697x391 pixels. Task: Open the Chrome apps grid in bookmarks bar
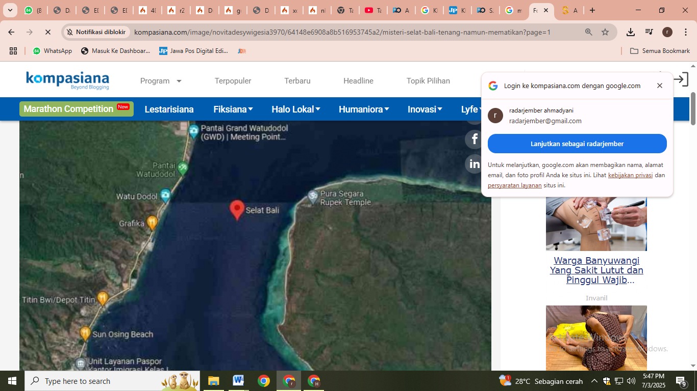(13, 51)
